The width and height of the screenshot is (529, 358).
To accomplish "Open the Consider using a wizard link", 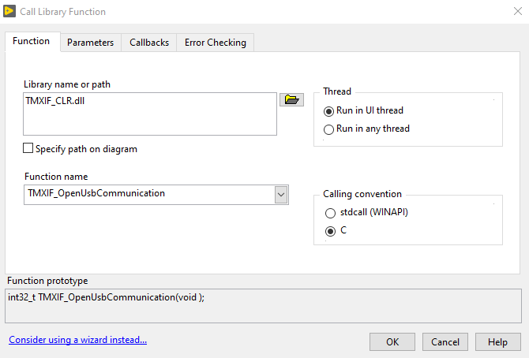I will click(78, 341).
